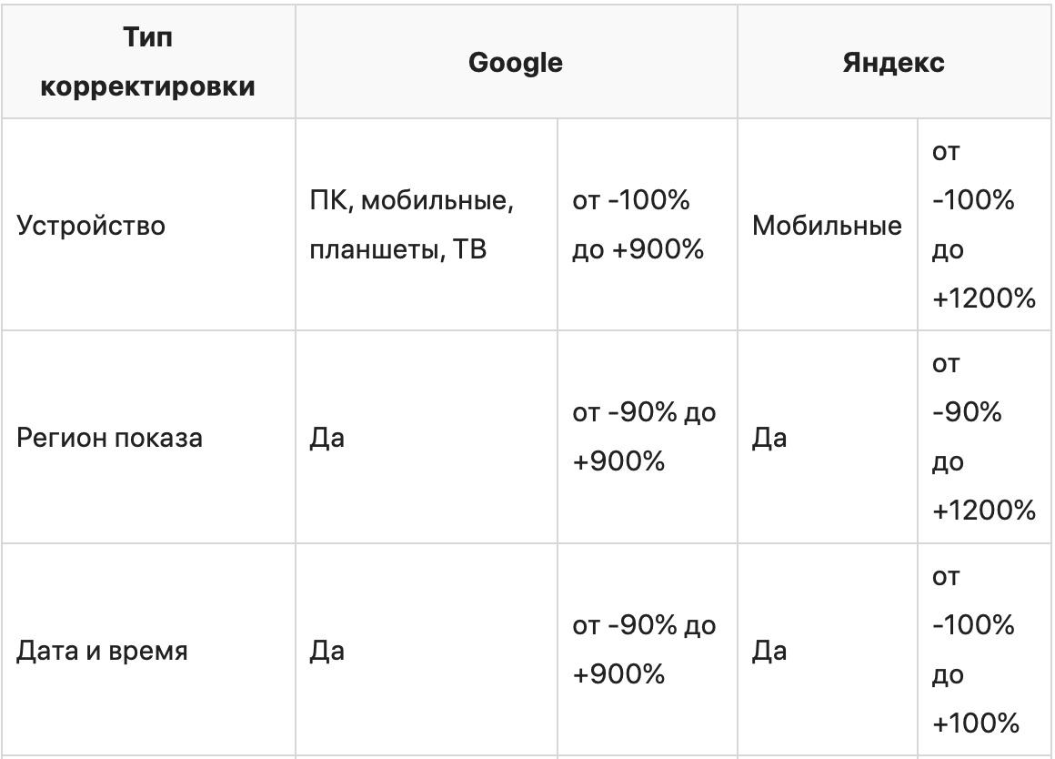Viewport: 1055px width, 759px height.
Task: Click the Регион показа row label
Action: coord(110,438)
